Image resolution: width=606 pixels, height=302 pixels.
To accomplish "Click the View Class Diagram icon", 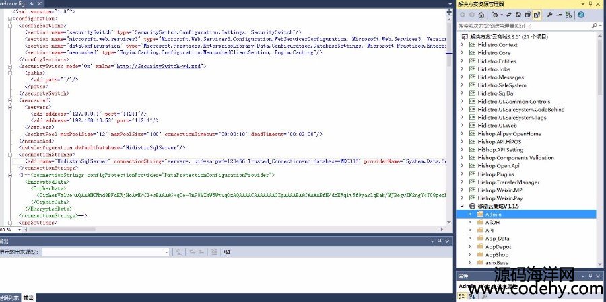I will [x=568, y=15].
